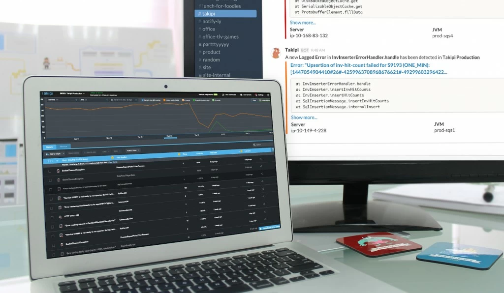Click the HTTP Error row type icon
The image size is (504, 293).
tap(60, 217)
